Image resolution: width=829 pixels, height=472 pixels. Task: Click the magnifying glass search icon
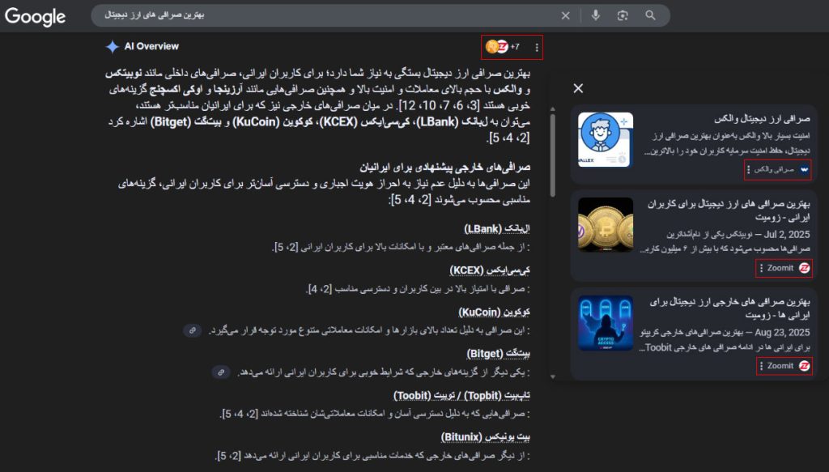point(650,15)
